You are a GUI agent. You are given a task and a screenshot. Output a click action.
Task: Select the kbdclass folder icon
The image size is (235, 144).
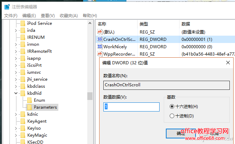tap(23, 86)
